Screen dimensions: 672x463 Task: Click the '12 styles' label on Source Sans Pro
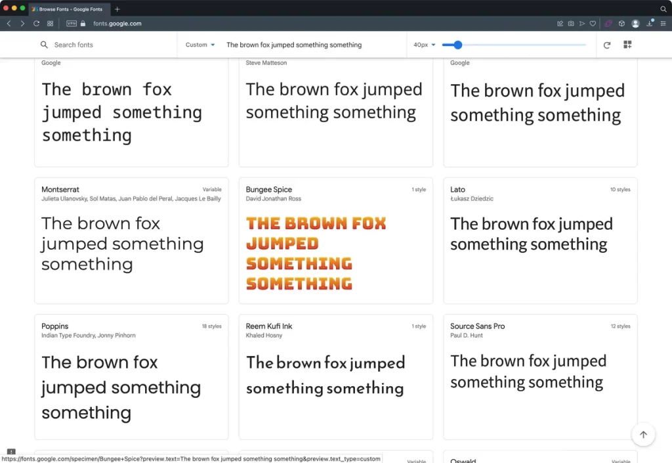coord(620,326)
